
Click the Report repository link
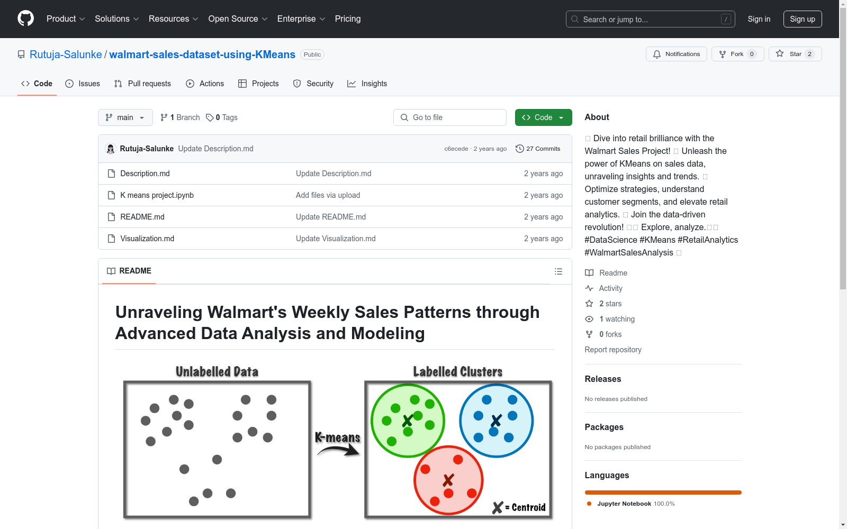613,350
